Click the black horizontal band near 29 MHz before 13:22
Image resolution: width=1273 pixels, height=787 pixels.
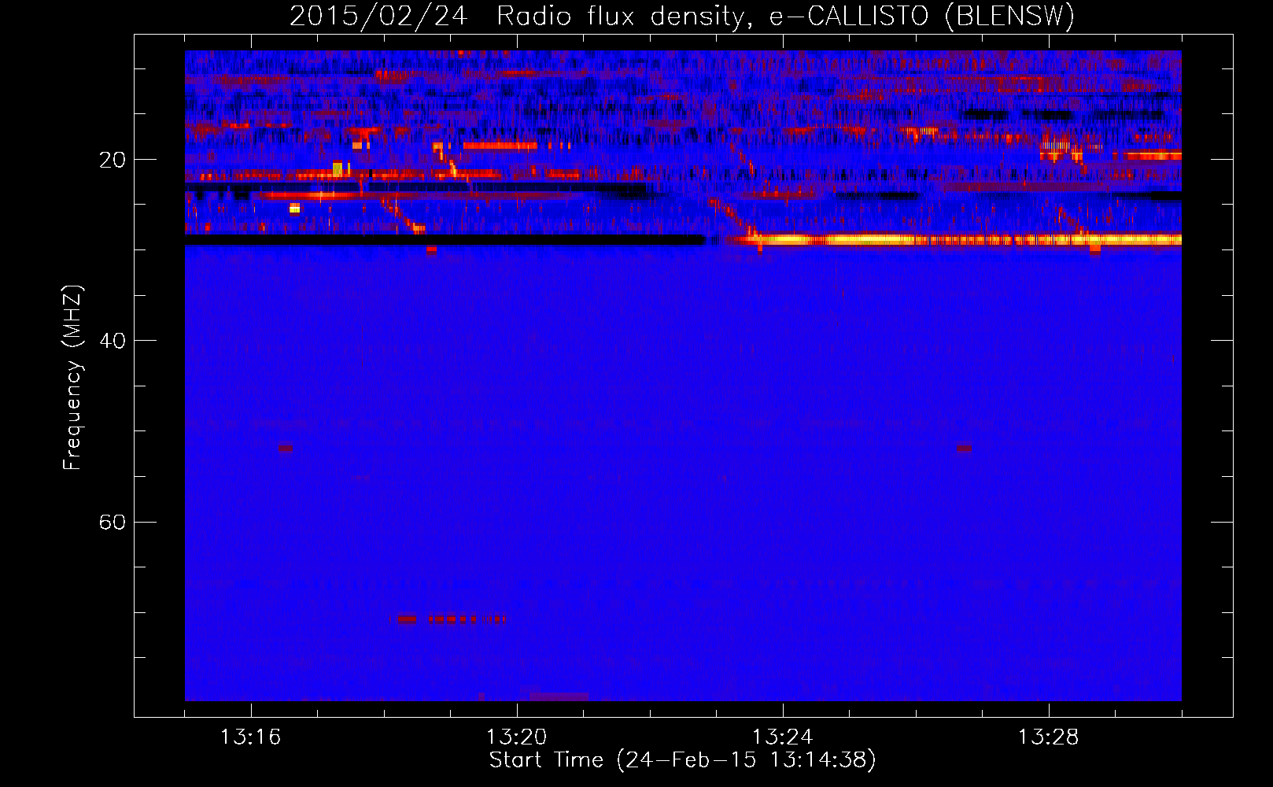445,240
